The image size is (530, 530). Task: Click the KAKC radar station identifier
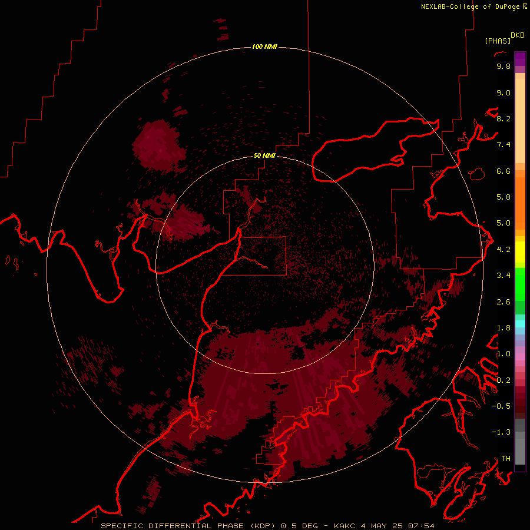344,526
